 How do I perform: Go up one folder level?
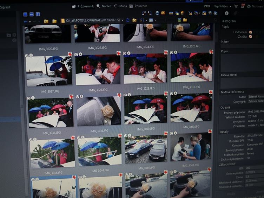[46, 21]
